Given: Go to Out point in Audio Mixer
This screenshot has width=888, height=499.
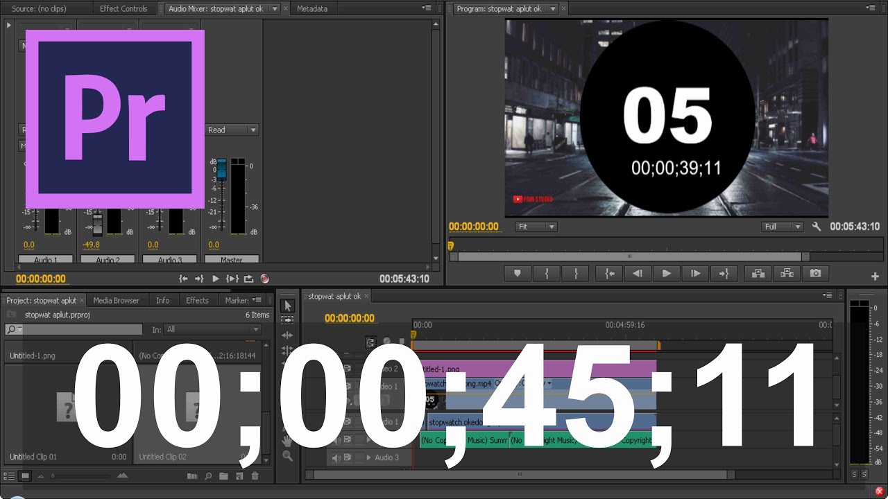Looking at the screenshot, I should pos(199,279).
